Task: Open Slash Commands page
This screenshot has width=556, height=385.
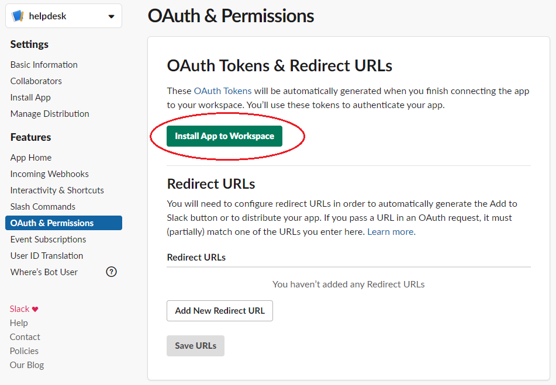Action: (43, 207)
